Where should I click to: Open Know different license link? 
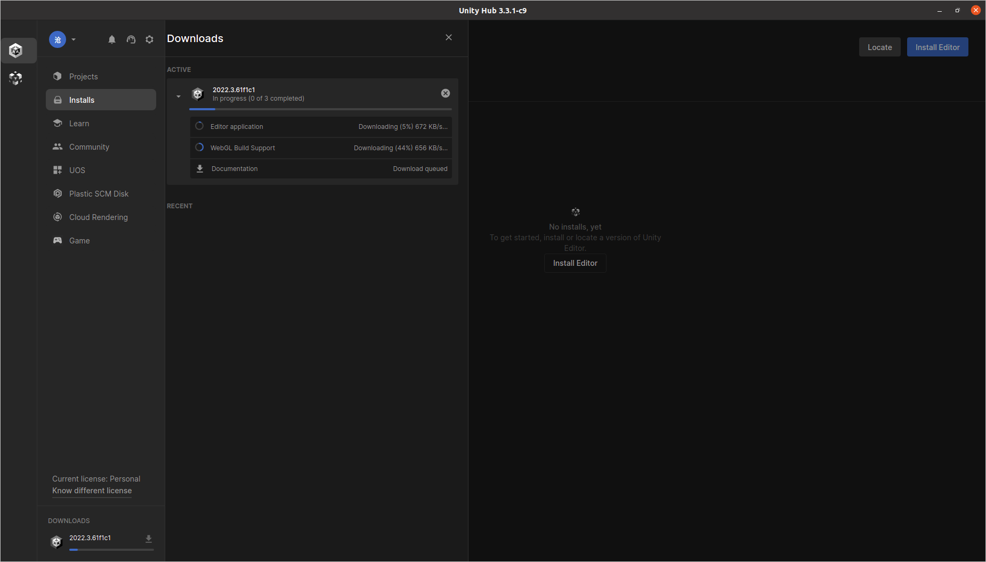click(x=92, y=491)
